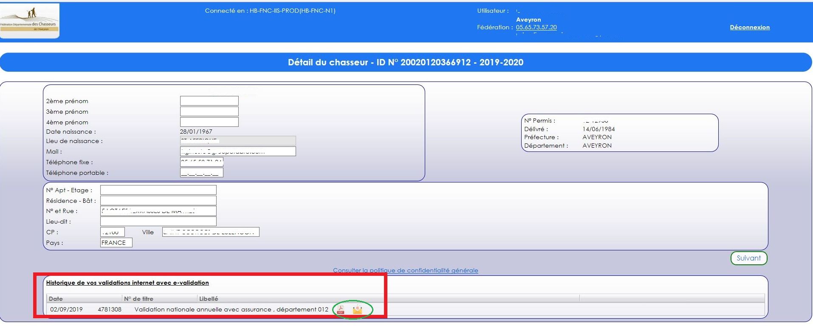
Task: Select the Résidence - Bât input box
Action: (158, 201)
